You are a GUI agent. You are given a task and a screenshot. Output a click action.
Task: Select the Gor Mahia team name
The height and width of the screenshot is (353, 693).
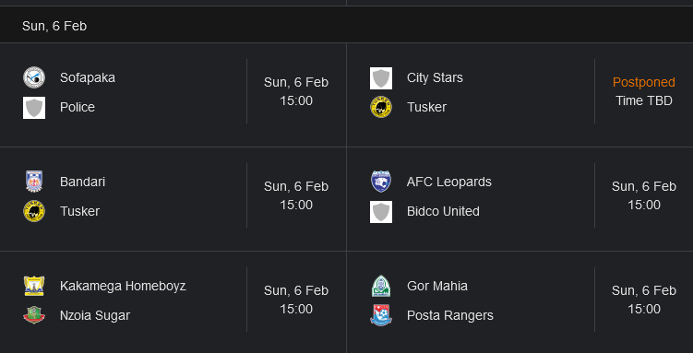click(x=437, y=286)
